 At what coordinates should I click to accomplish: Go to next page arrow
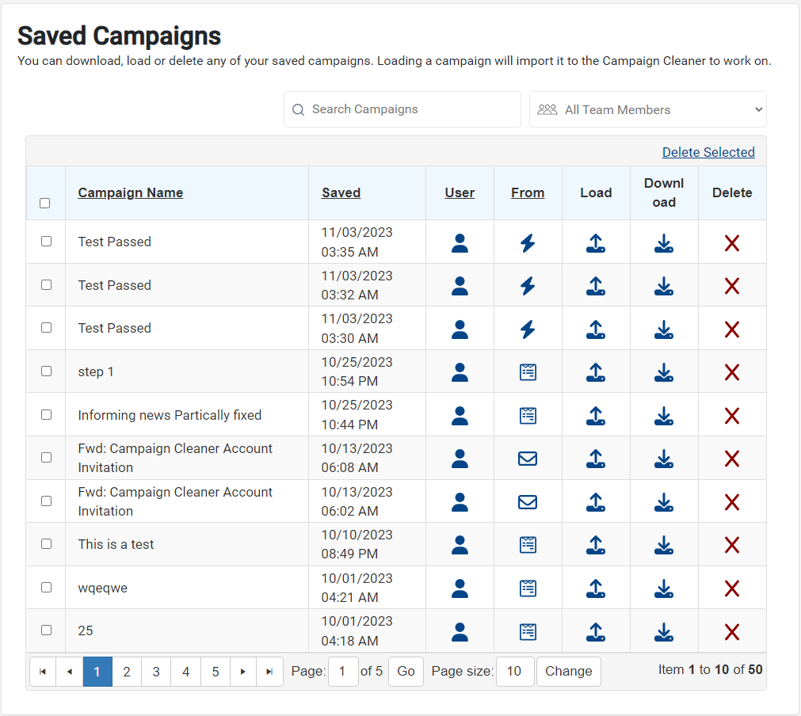click(x=243, y=672)
